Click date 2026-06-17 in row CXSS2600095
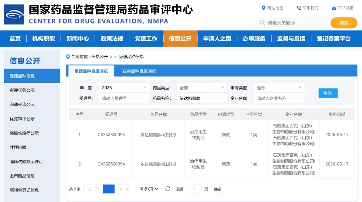Image resolution: width=362 pixels, height=202 pixels. point(337,135)
